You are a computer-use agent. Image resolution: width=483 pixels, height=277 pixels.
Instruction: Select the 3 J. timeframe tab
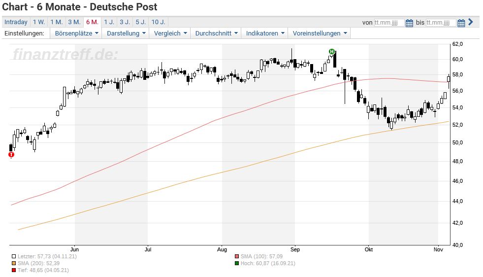coord(125,22)
